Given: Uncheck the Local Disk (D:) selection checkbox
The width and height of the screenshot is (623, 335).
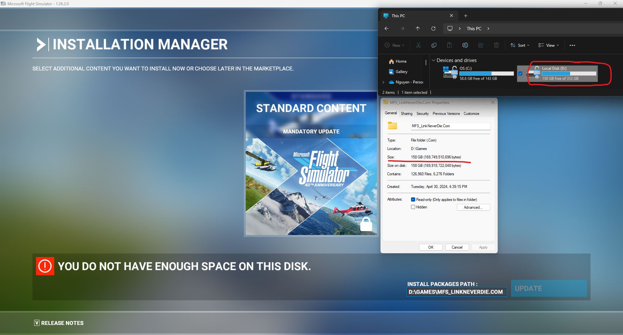Looking at the screenshot, I should [x=520, y=74].
